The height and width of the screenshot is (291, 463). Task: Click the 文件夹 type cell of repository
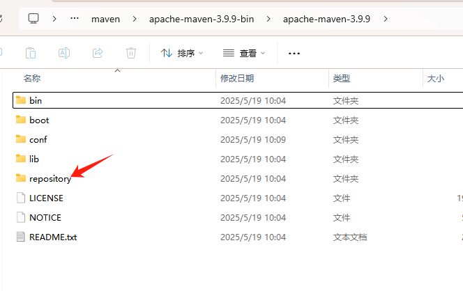[x=346, y=179]
